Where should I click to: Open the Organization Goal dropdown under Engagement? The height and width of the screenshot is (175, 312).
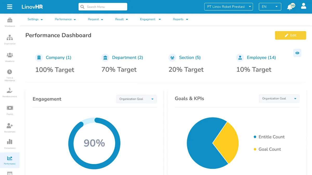(136, 99)
